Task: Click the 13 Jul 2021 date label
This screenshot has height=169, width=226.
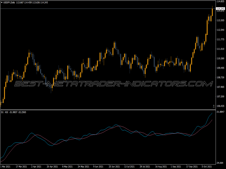Action: [x=129, y=166]
